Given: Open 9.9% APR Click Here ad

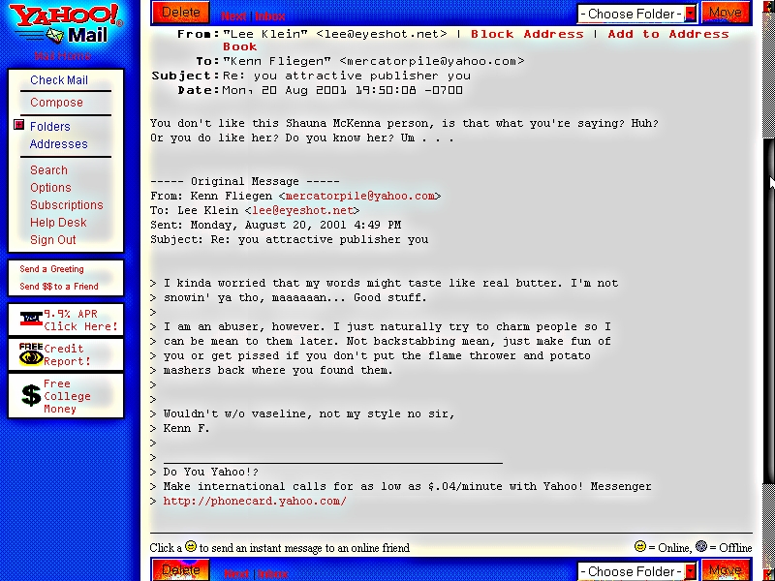Looking at the screenshot, I should click(x=80, y=321).
